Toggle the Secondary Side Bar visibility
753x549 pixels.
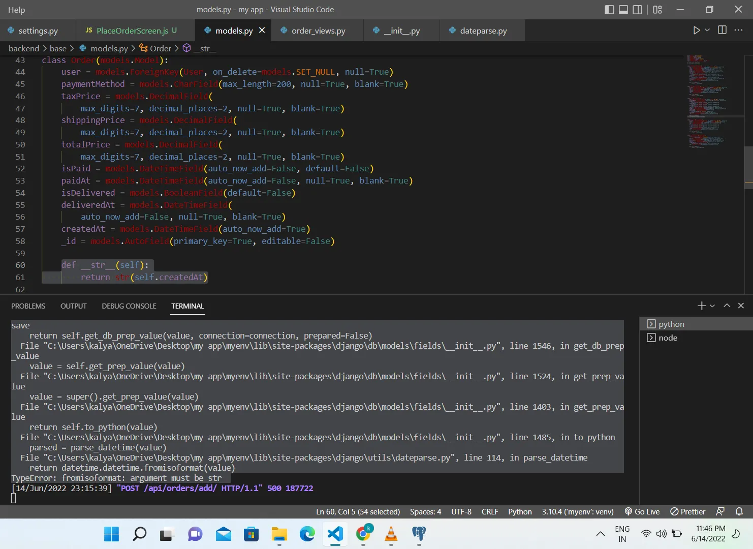[x=637, y=10]
